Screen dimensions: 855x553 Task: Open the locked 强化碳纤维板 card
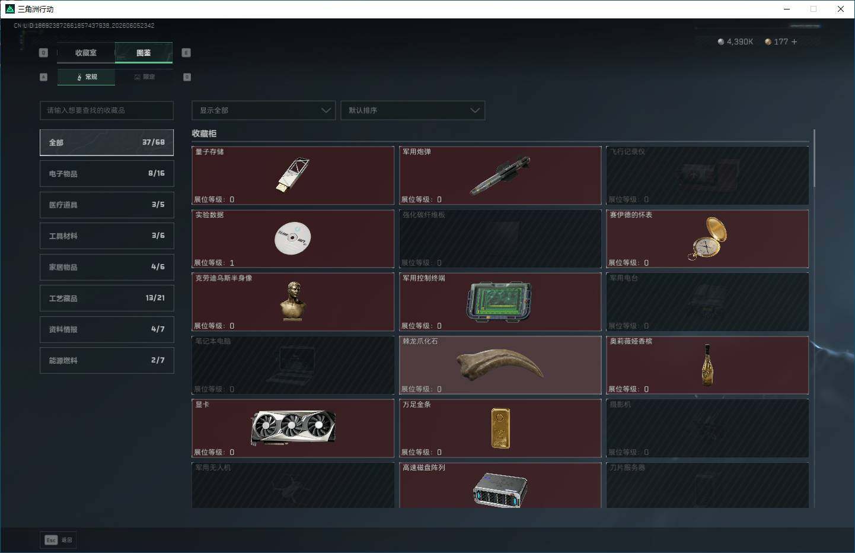(500, 239)
